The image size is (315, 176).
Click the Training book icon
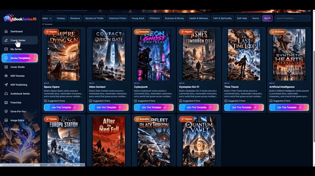click(6, 129)
